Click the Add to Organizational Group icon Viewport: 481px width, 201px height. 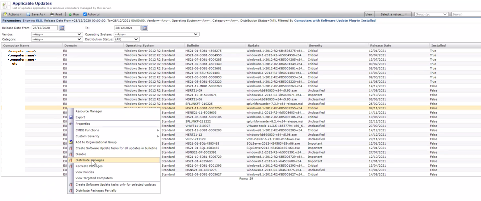click(71, 142)
